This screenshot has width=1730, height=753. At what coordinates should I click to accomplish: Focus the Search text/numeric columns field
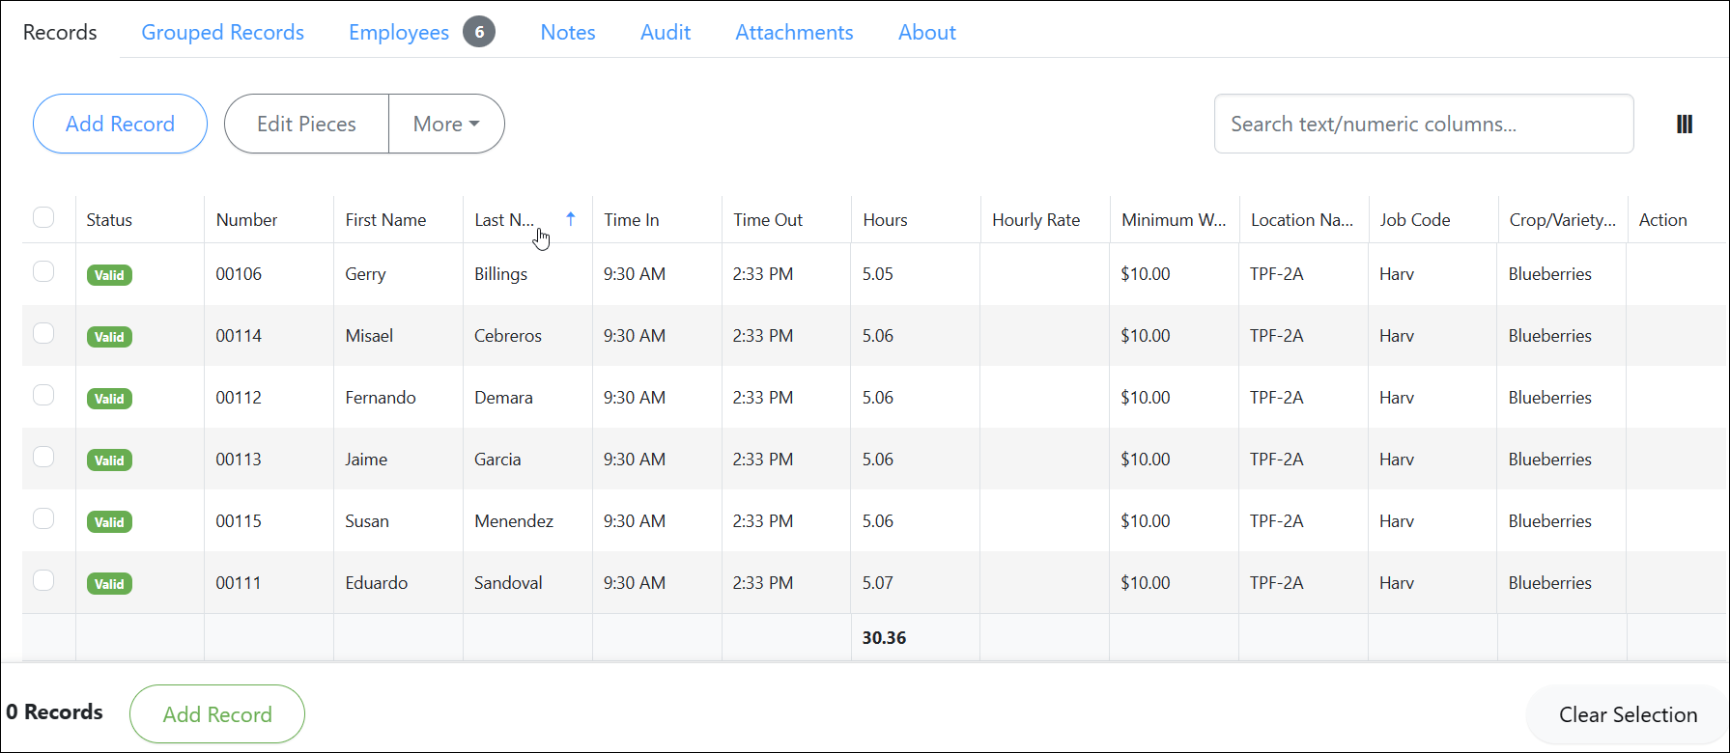(1424, 124)
